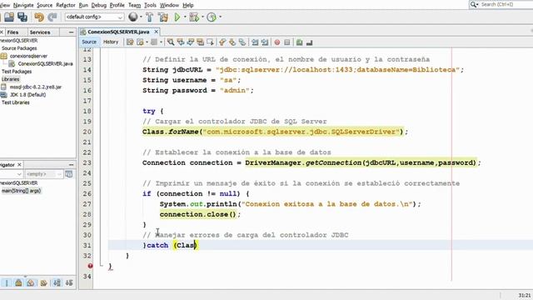
Task: Click the editor toolbar Back icon
Action: pos(140,42)
